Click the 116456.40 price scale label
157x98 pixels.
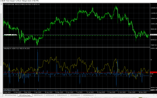154,13
